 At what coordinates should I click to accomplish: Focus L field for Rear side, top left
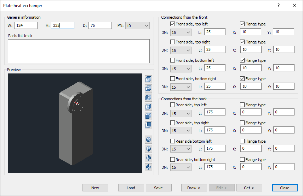coord(215,112)
